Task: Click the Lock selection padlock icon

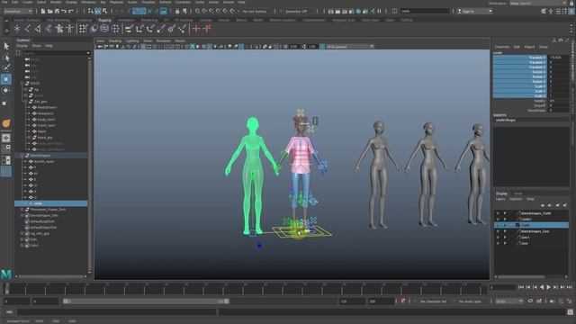Action: (x=177, y=12)
